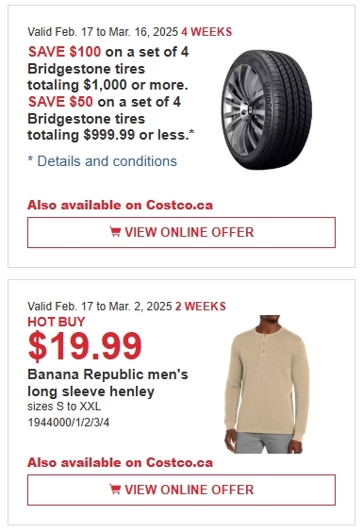Click the 4 WEEKS validity label
Viewport: 363px width, 532px height.
pos(206,32)
